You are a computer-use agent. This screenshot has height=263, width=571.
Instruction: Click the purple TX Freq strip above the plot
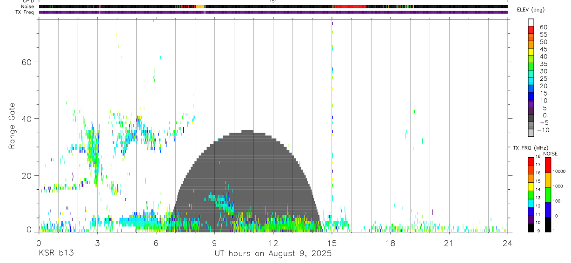[x=273, y=12]
